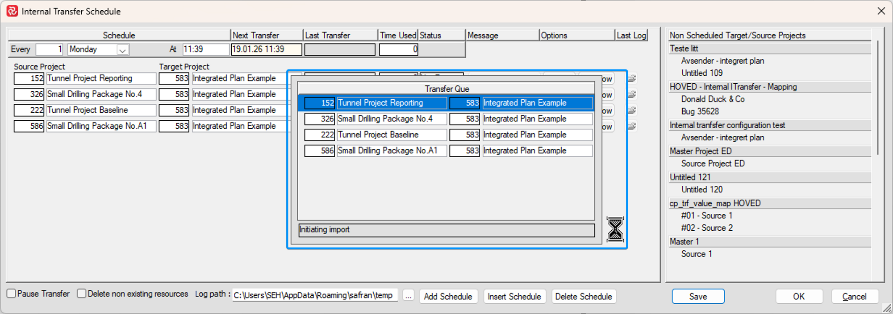Click the Safran app icon in title bar

pos(12,11)
